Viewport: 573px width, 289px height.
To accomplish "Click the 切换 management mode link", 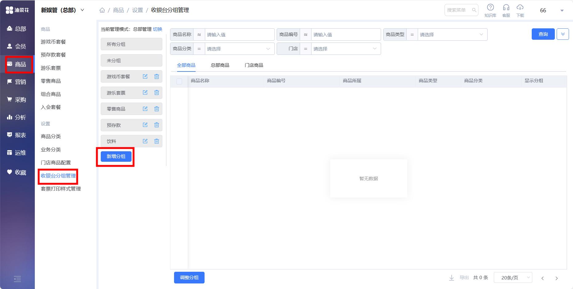I will [157, 29].
